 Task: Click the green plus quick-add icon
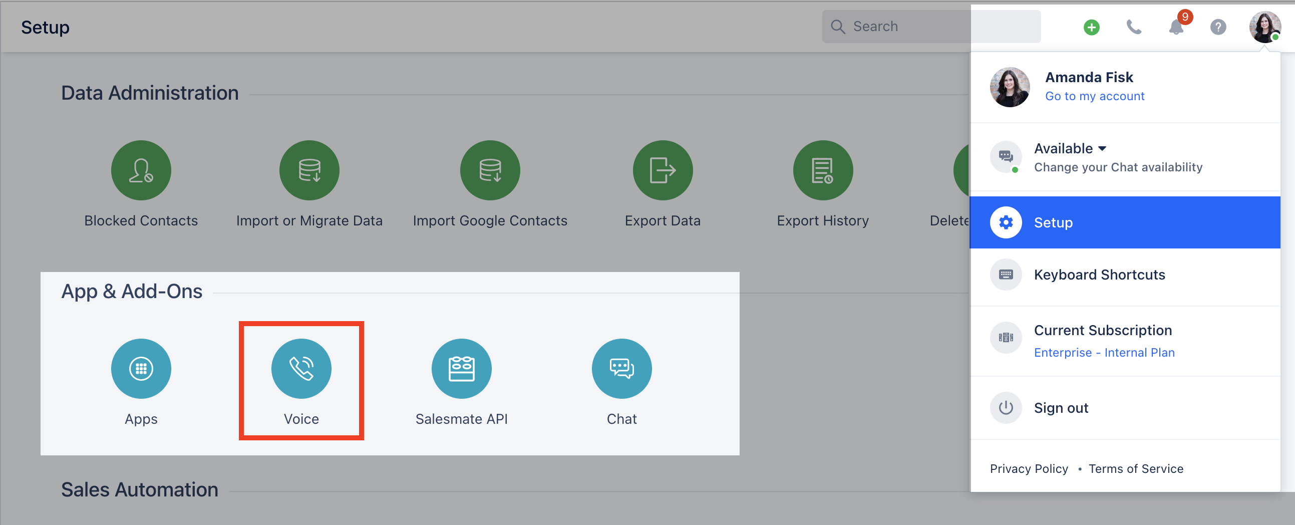click(x=1091, y=27)
